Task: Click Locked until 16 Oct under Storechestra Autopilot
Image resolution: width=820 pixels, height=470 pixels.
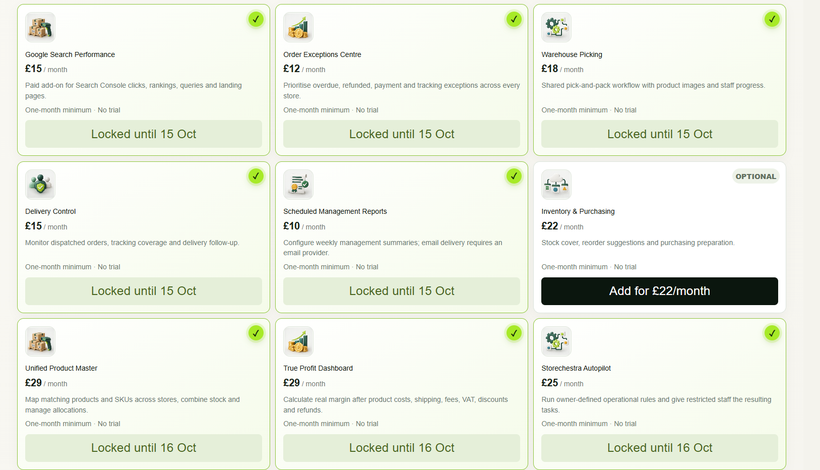Action: coord(660,448)
